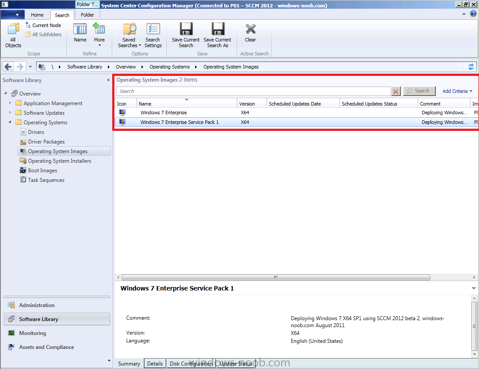
Task: Expand the Application Management node
Action: point(10,103)
